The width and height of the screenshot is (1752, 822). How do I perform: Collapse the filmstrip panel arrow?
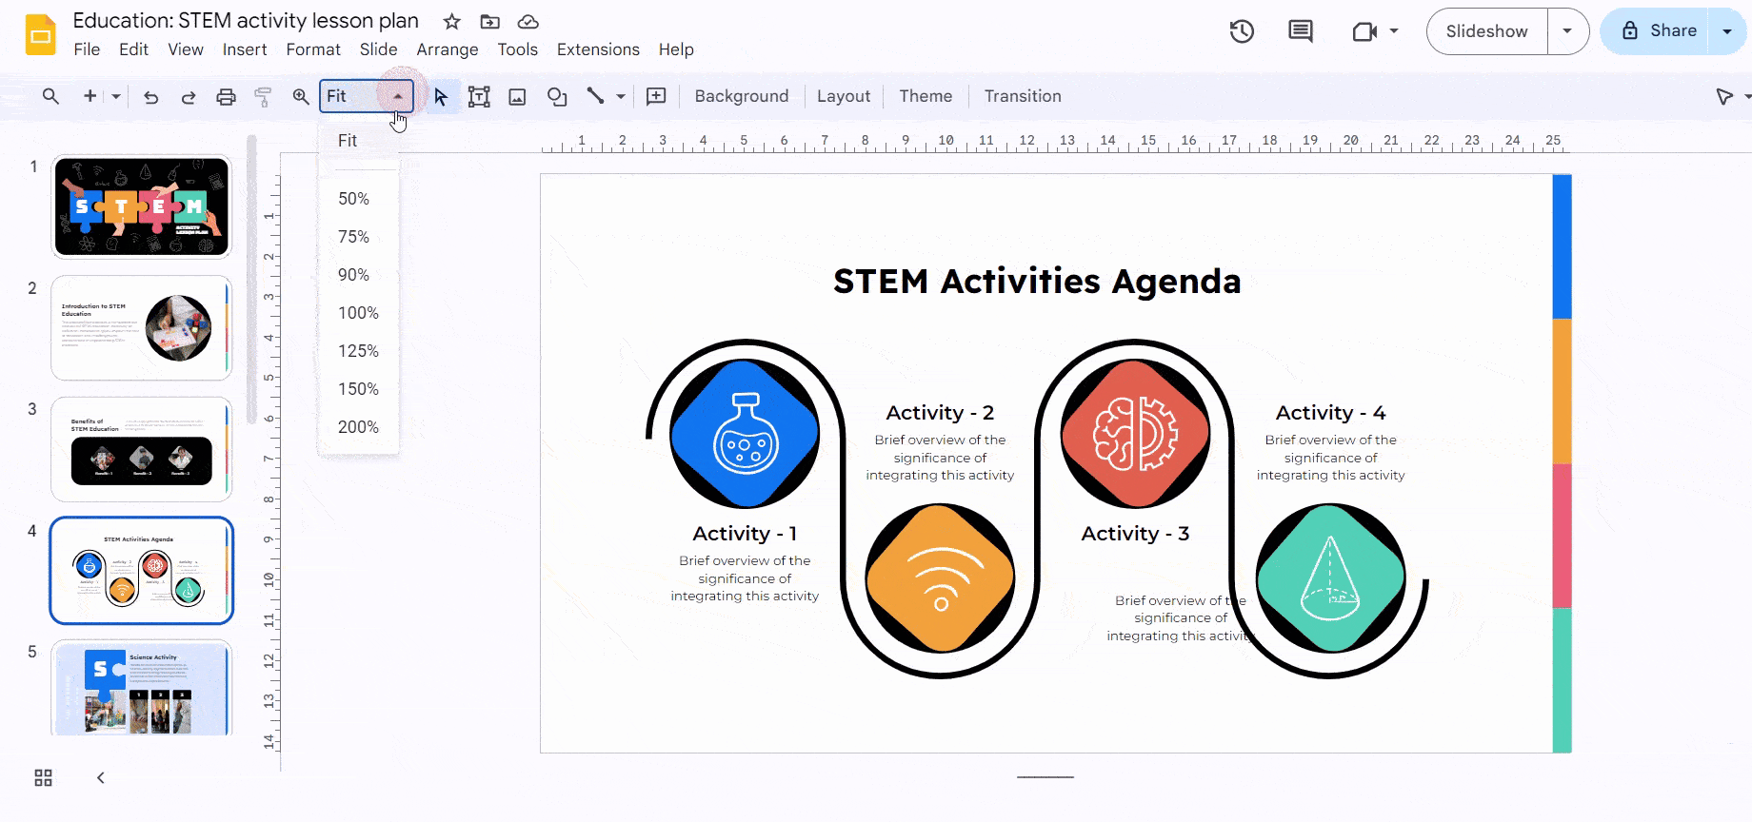101,778
